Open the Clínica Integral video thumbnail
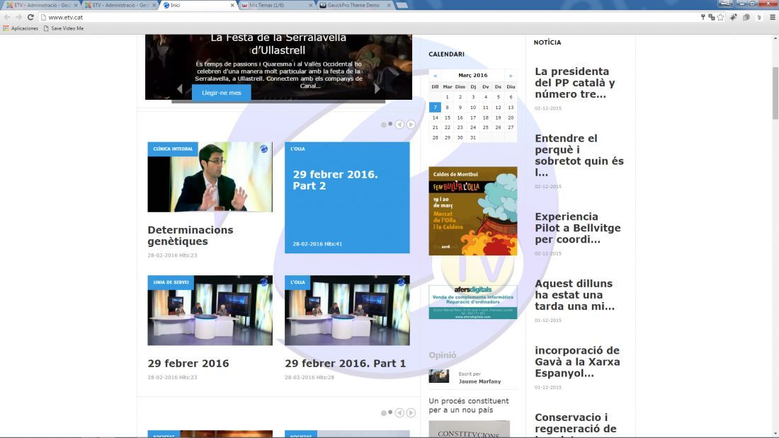 pyautogui.click(x=210, y=178)
